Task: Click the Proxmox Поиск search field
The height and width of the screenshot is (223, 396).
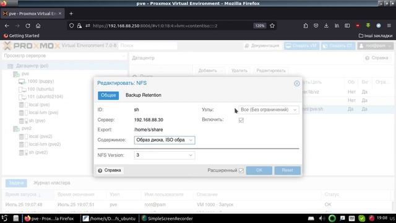Action: (148, 45)
